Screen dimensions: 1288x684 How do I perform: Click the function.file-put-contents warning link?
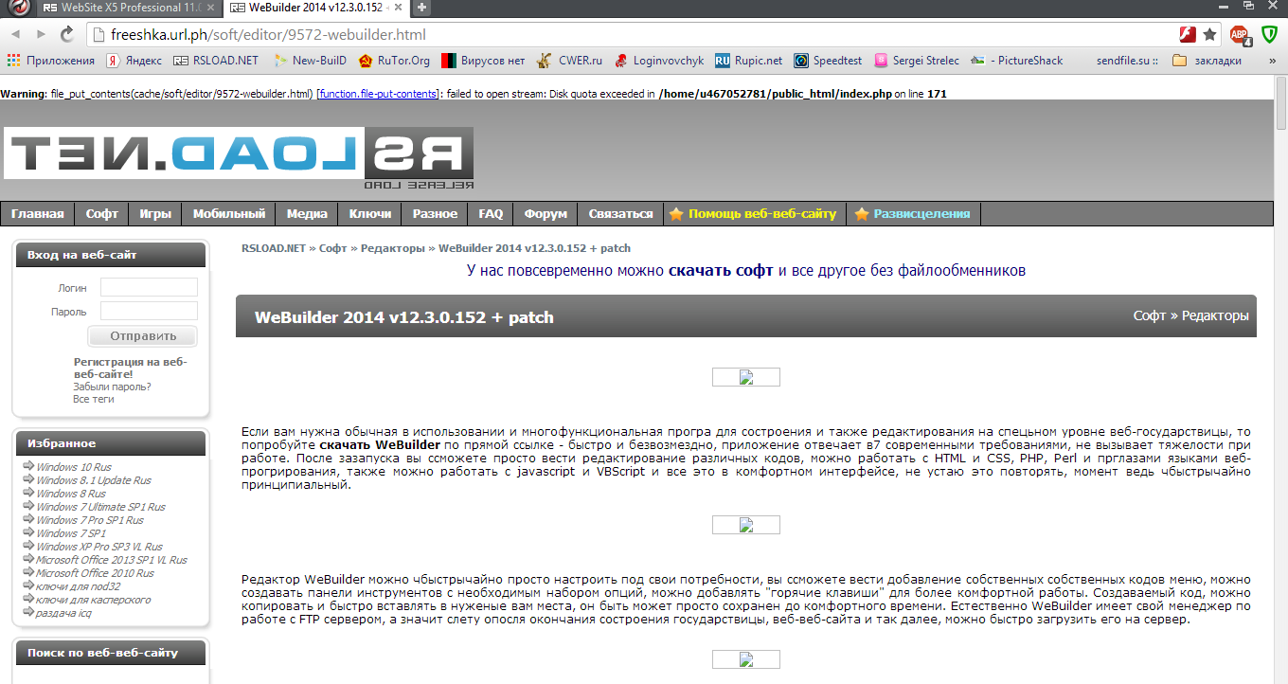click(x=378, y=94)
